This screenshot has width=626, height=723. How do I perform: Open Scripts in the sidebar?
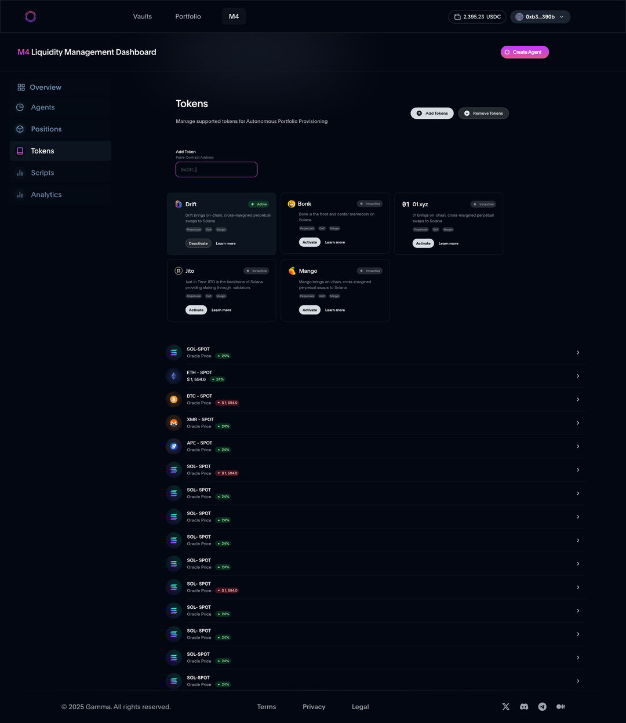point(60,173)
